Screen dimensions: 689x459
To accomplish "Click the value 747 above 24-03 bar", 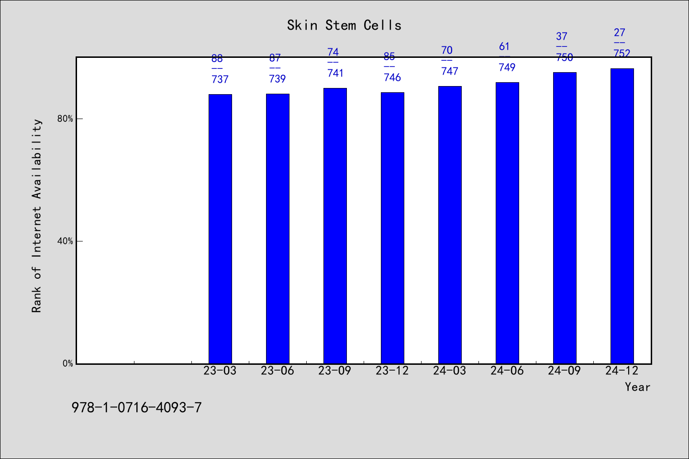I will pyautogui.click(x=450, y=71).
